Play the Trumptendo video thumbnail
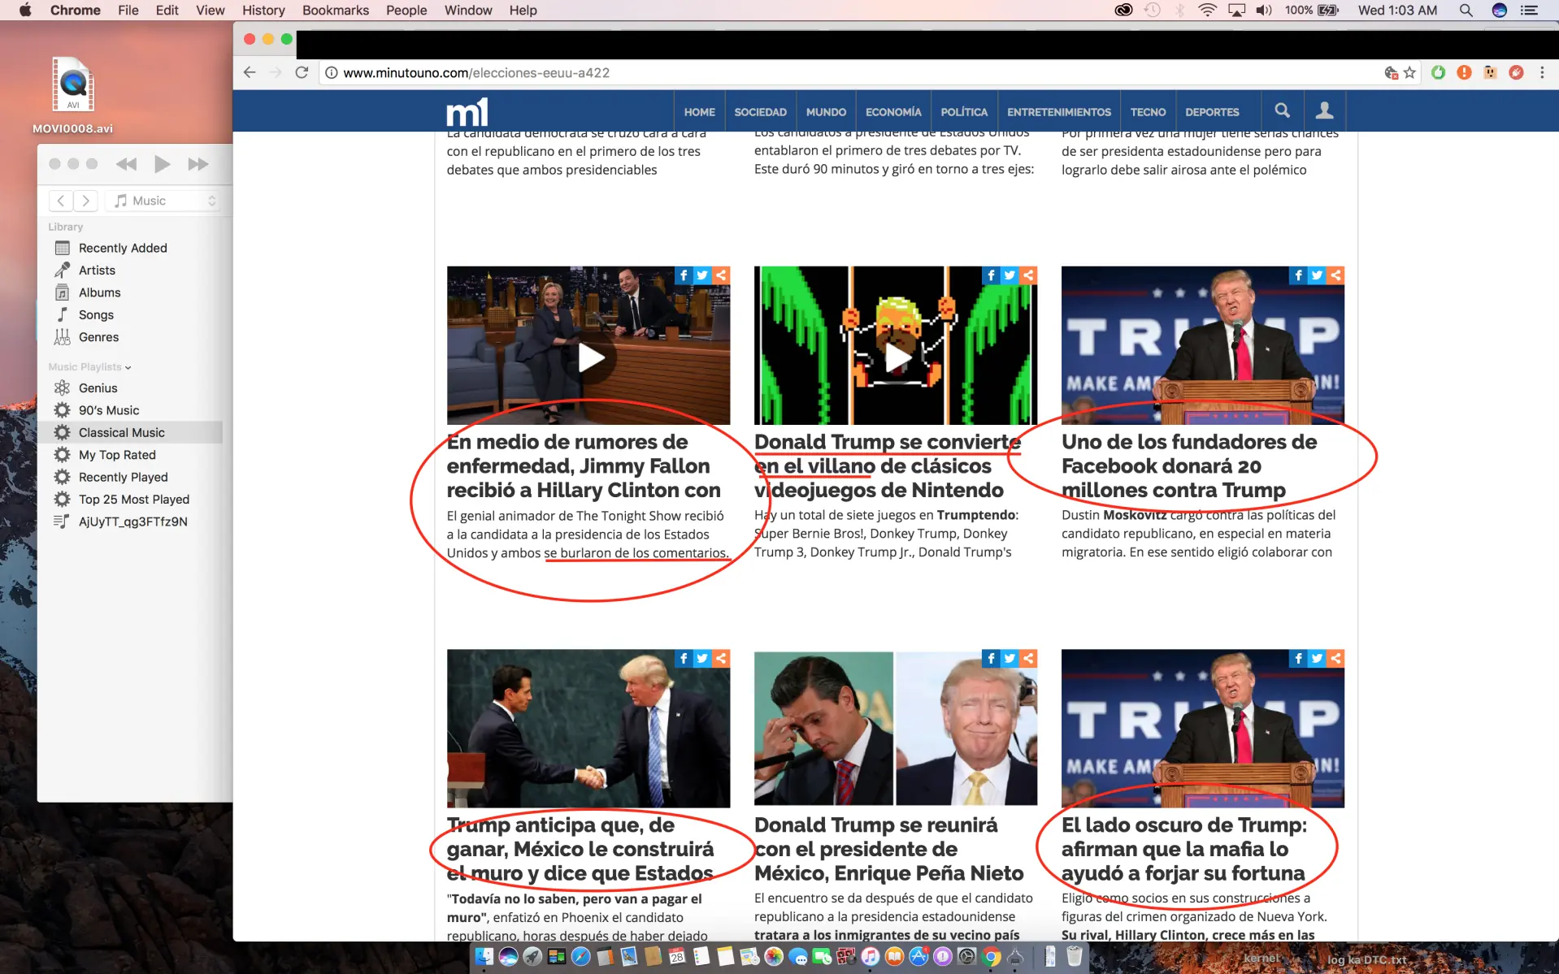 click(897, 357)
